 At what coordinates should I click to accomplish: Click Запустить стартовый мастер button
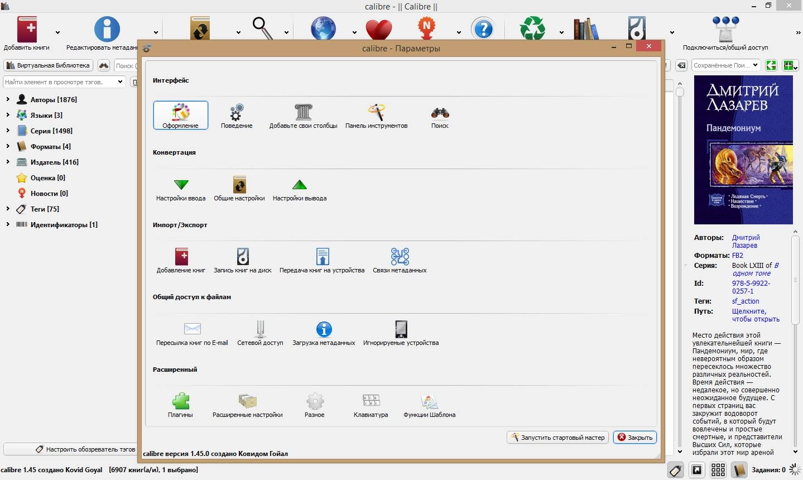point(558,438)
